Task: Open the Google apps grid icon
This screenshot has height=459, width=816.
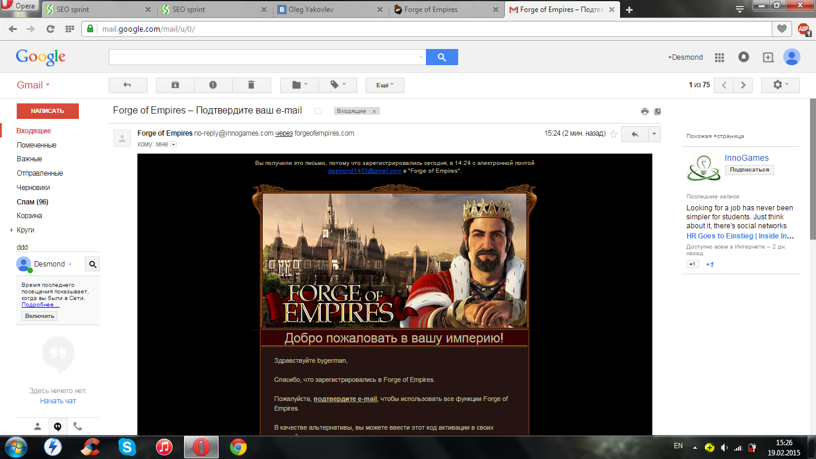Action: coord(719,57)
